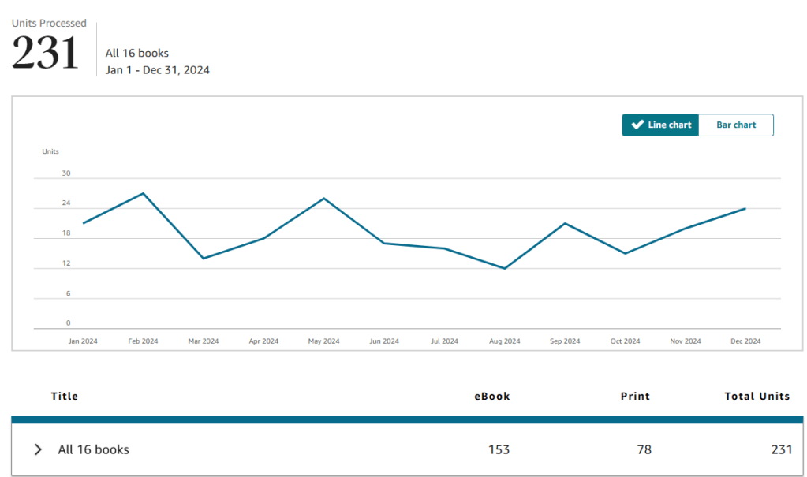Click the Feb 2024 peak on the line
The width and height of the screenshot is (807, 477).
pos(143,193)
